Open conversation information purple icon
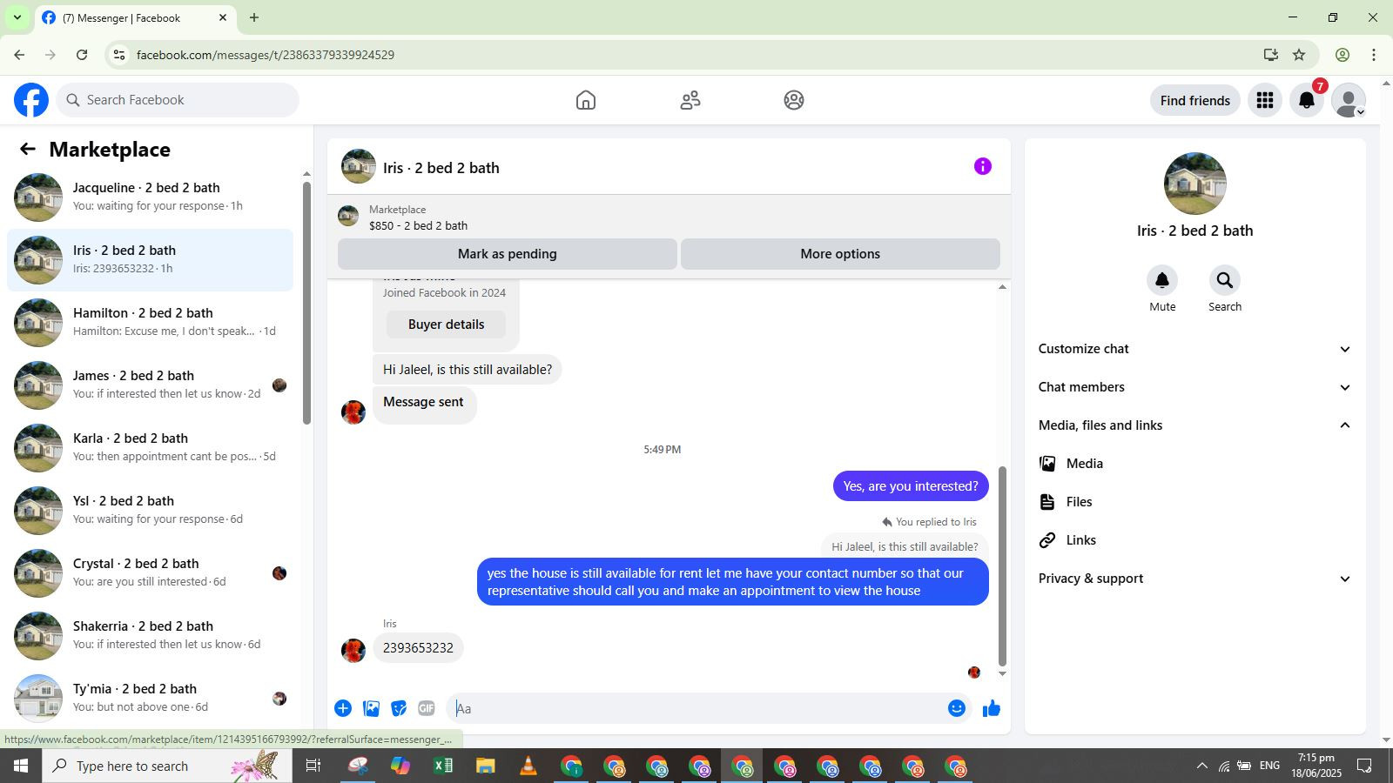Image resolution: width=1393 pixels, height=783 pixels. click(x=983, y=166)
